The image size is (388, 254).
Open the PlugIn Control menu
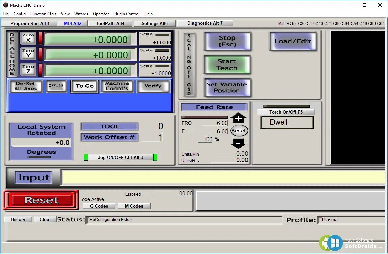(x=126, y=14)
